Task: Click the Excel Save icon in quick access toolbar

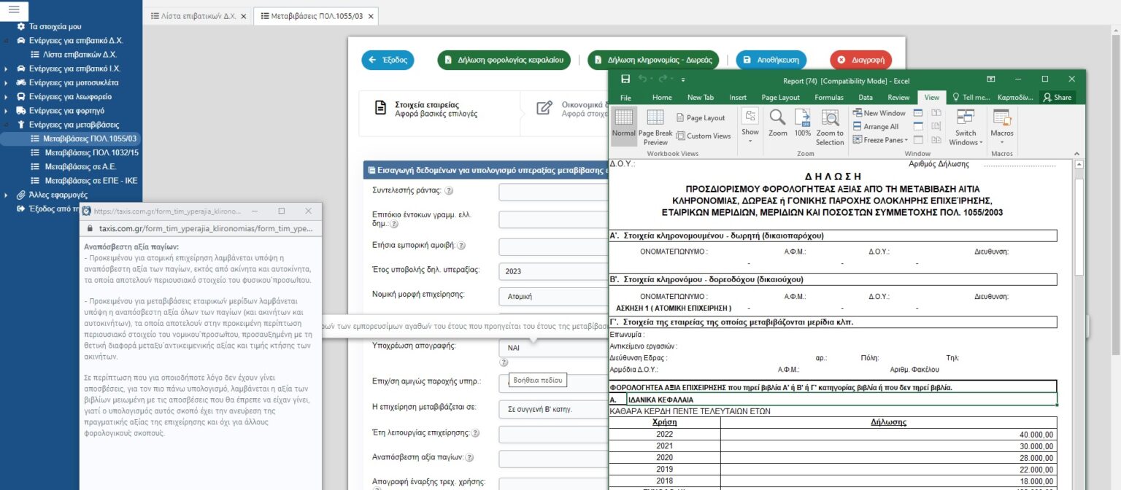Action: coord(625,79)
